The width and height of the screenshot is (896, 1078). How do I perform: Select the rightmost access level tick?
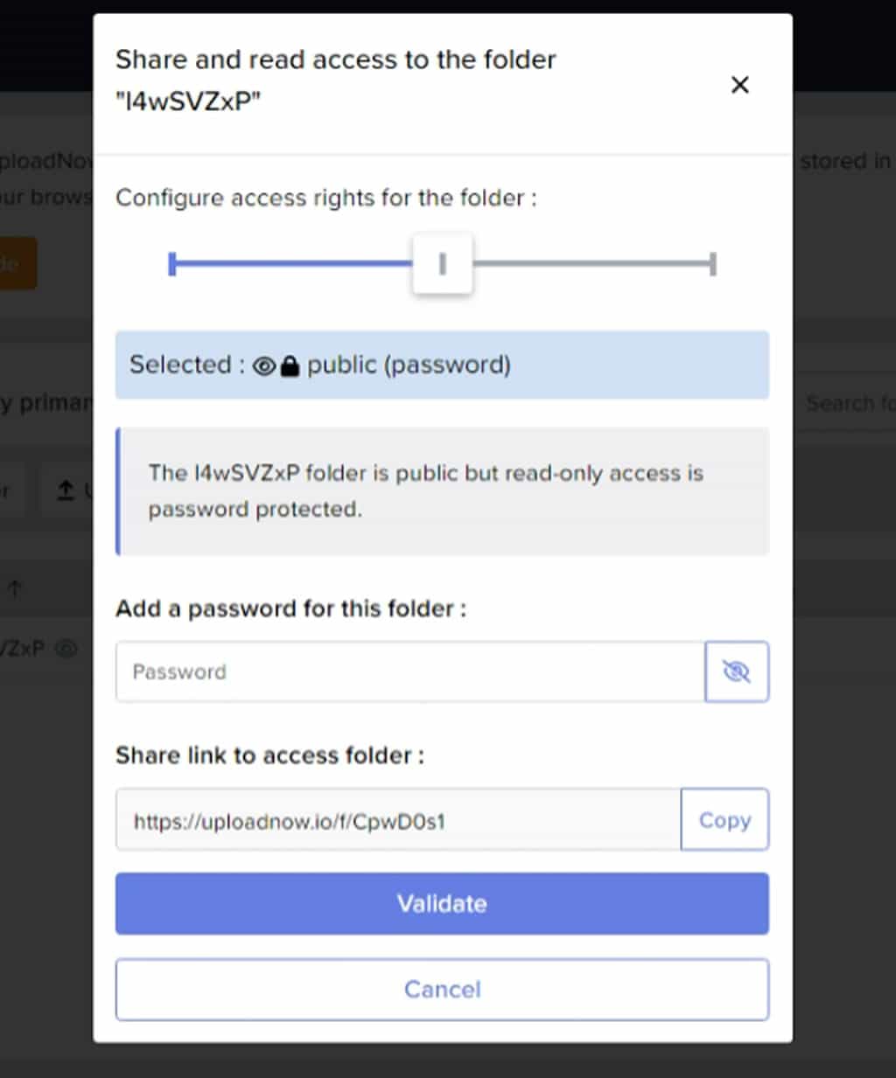(x=713, y=263)
